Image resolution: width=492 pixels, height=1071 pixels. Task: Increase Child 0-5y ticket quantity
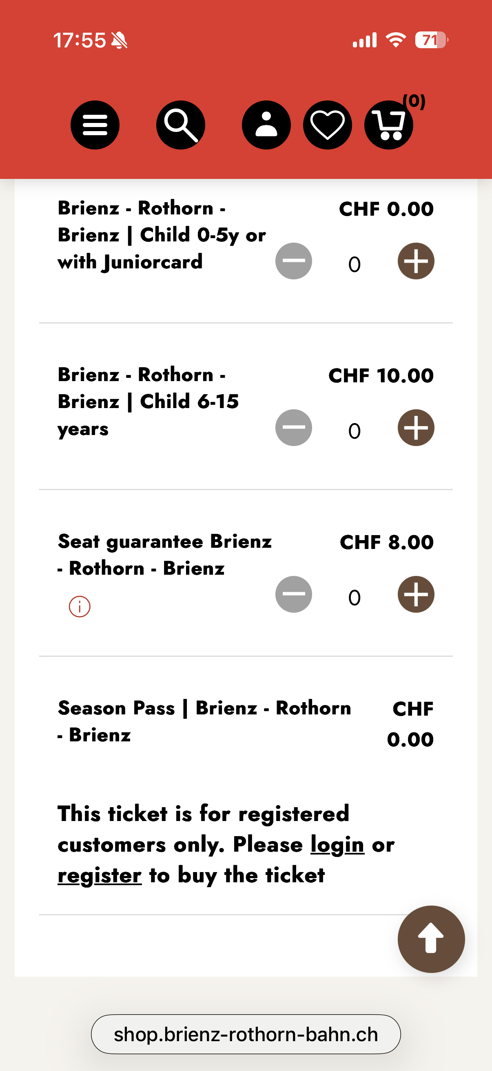[416, 261]
